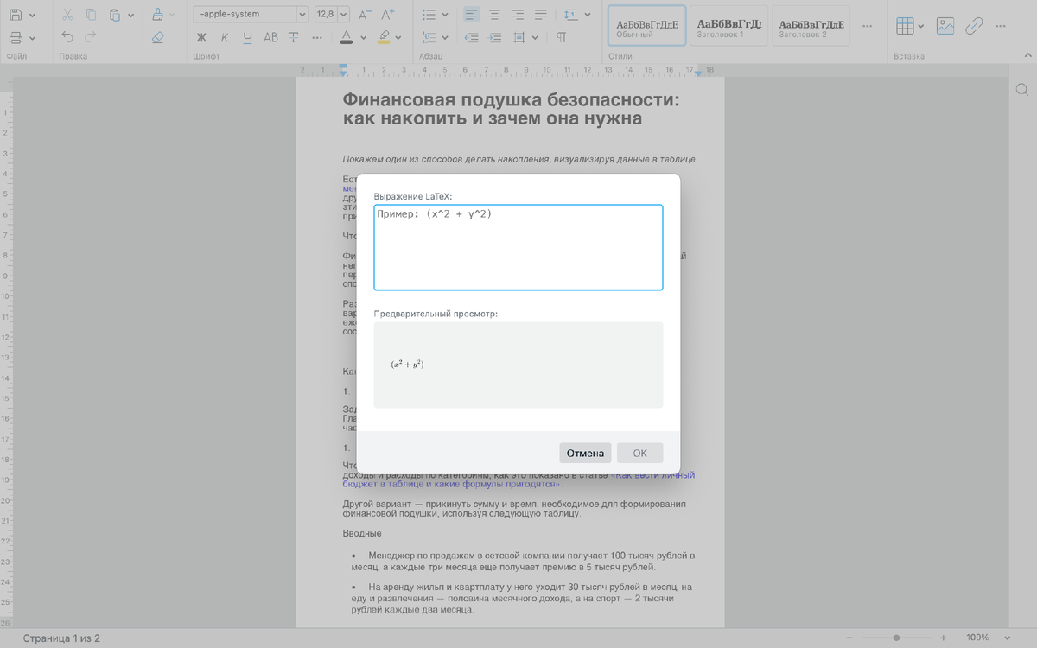Open the font color dropdown arrow
The height and width of the screenshot is (648, 1037).
pyautogui.click(x=363, y=38)
